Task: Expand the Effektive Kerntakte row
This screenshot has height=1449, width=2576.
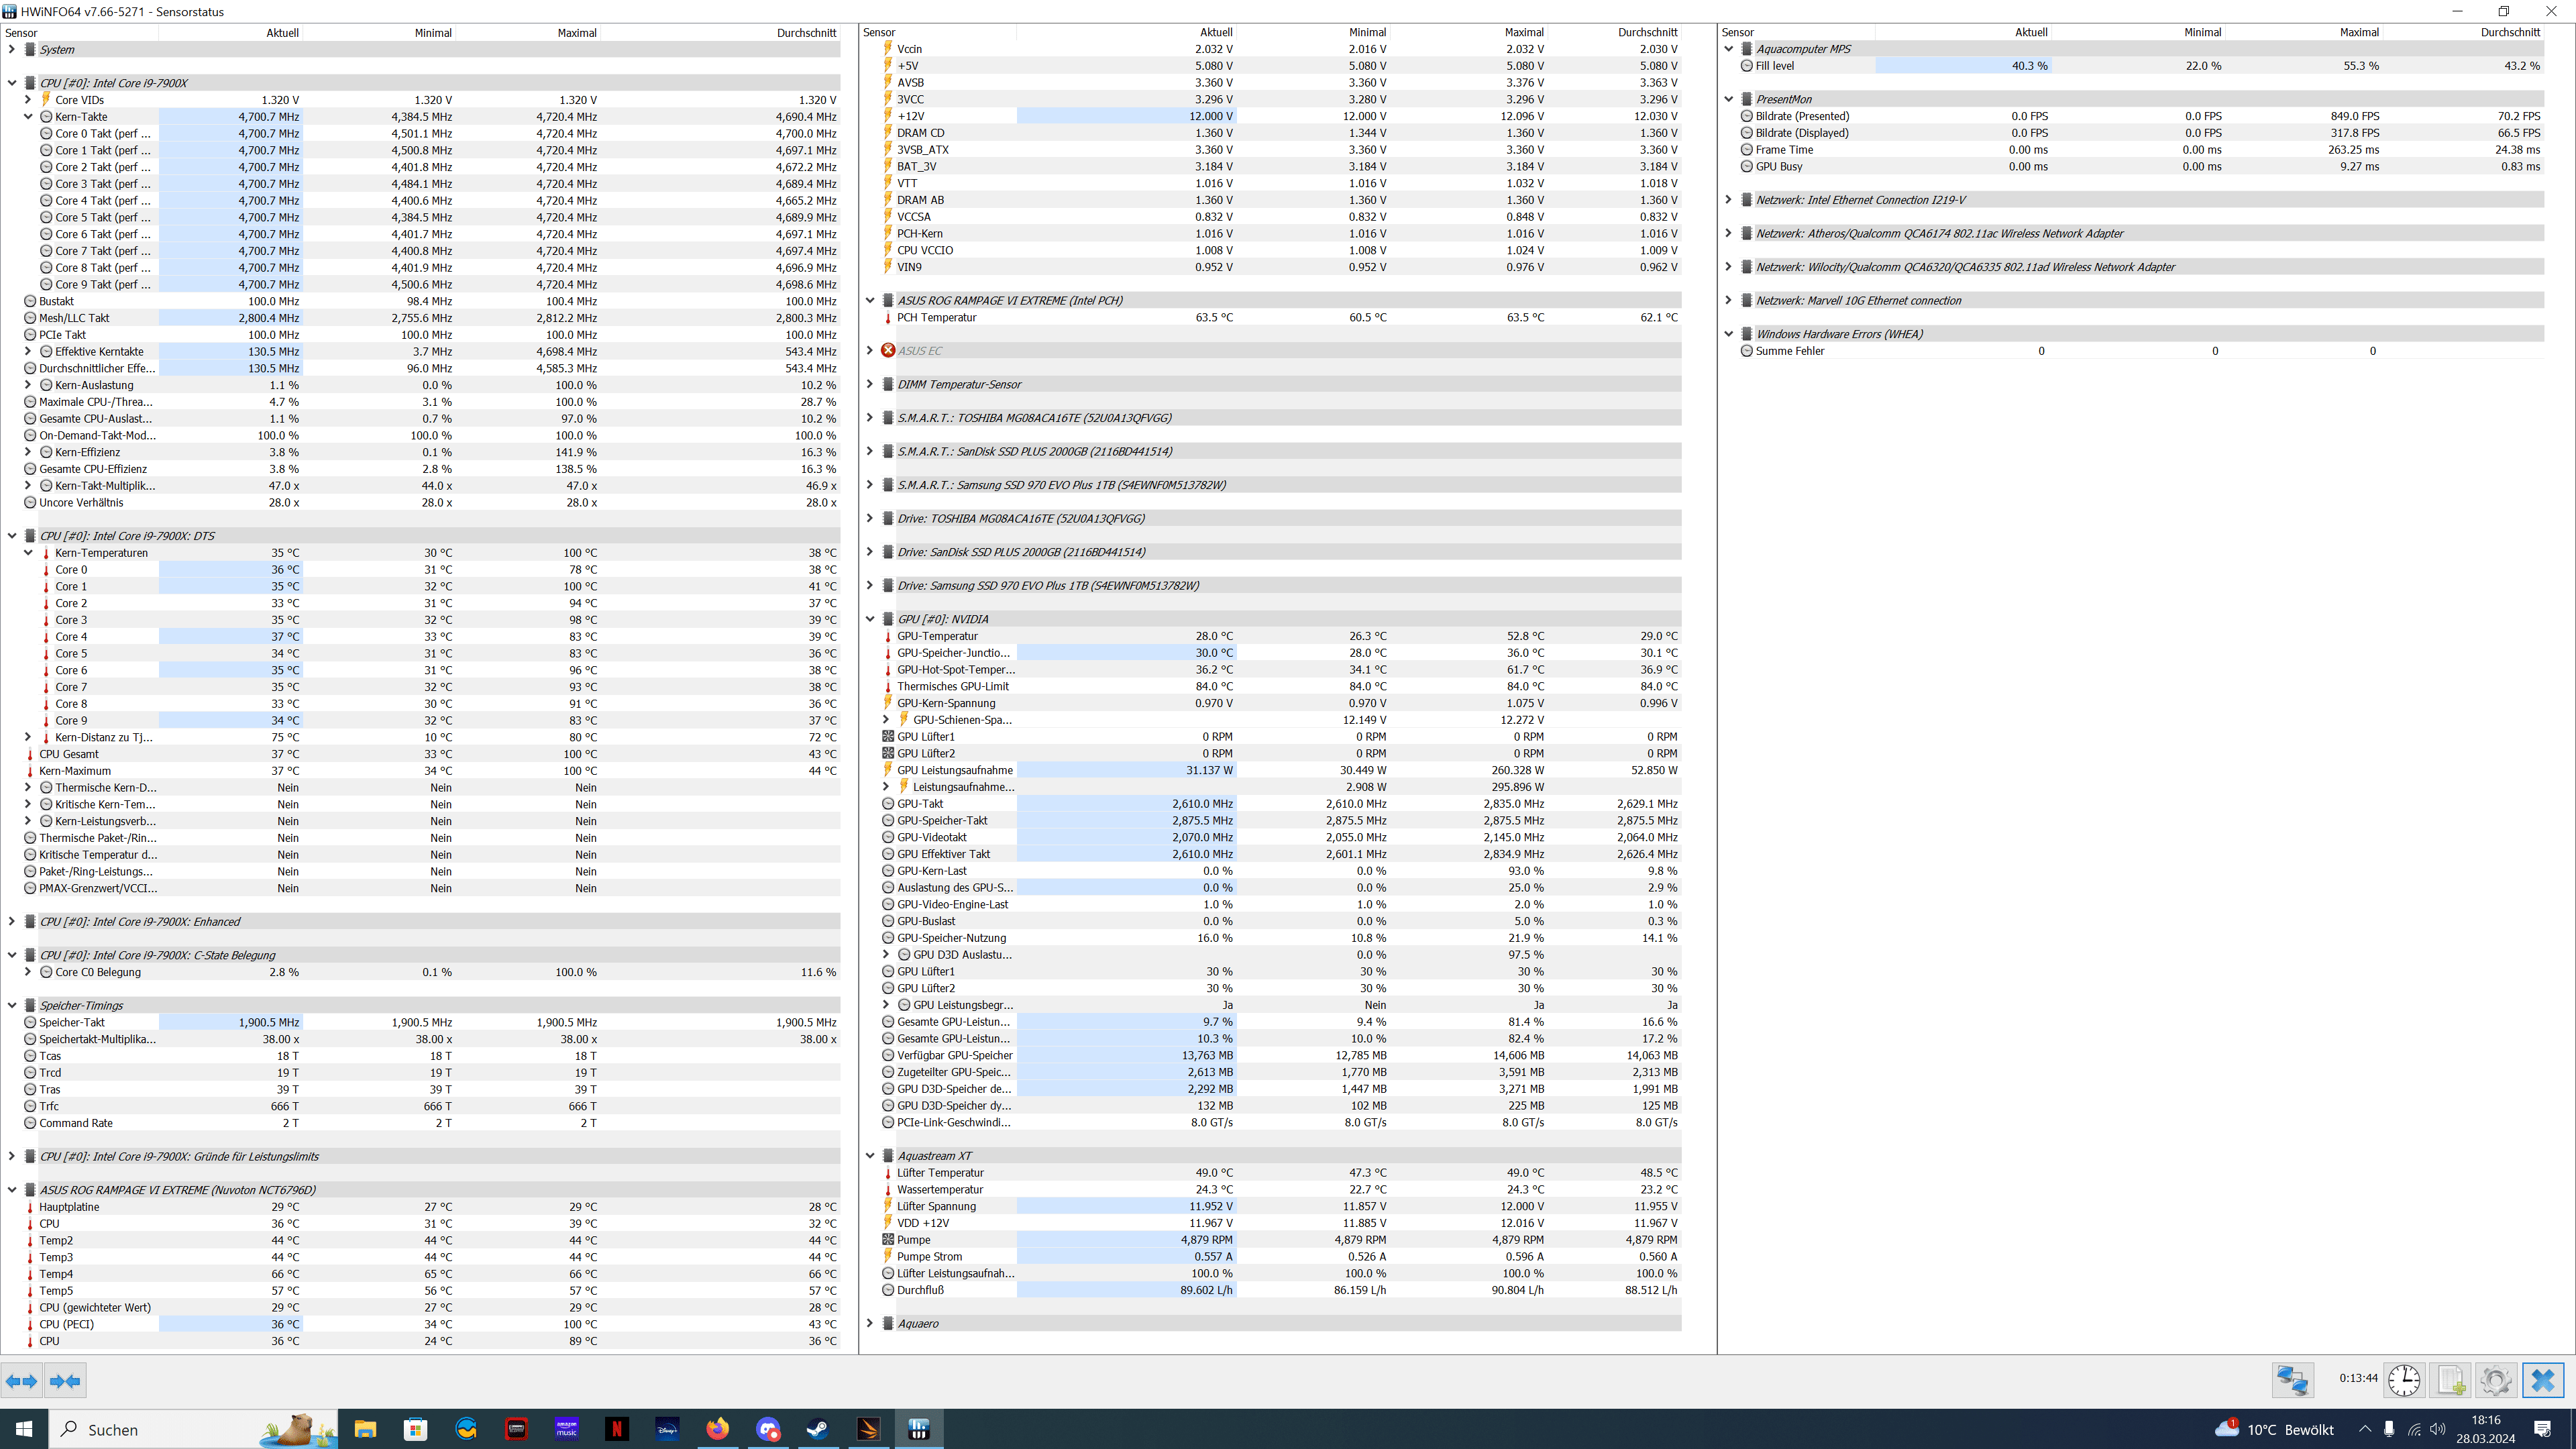Action: 28,352
